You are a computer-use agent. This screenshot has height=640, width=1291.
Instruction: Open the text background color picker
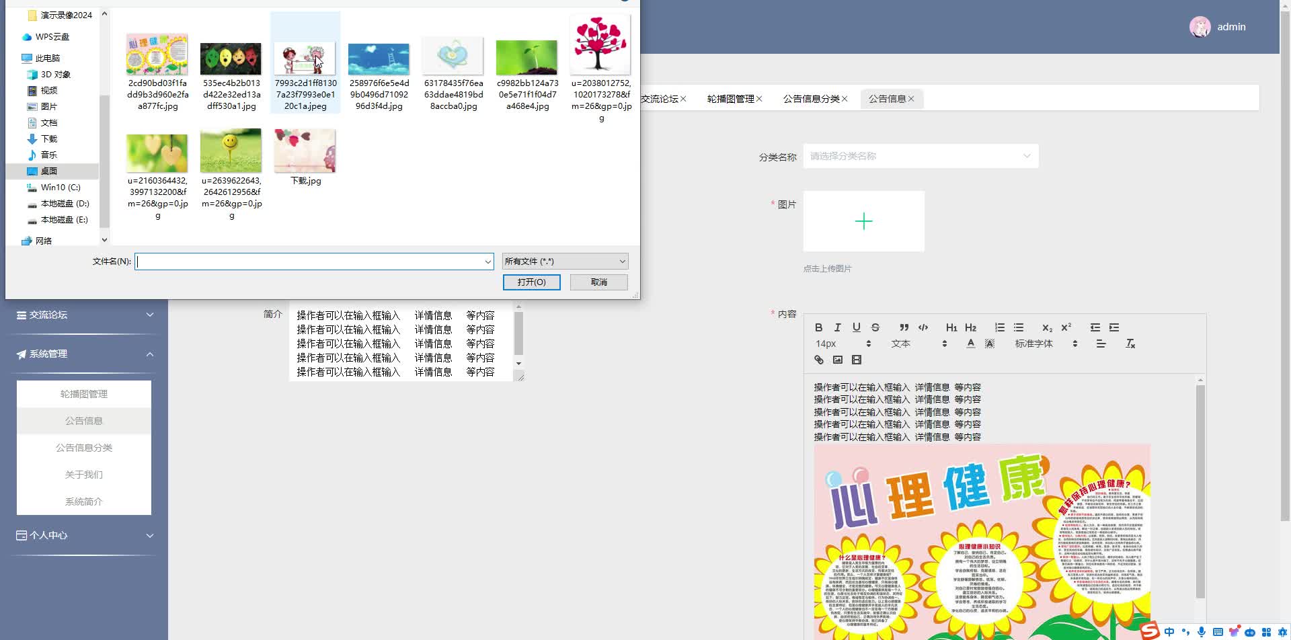[989, 344]
